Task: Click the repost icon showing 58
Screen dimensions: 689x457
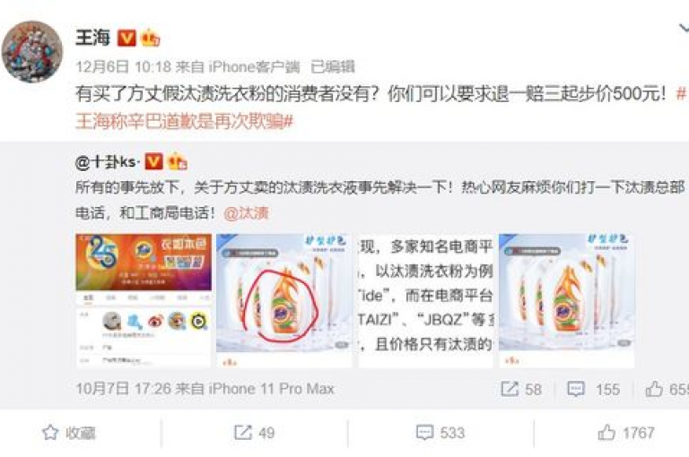Action: [510, 389]
